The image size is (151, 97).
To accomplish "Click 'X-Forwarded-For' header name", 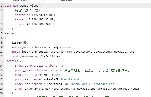I will tap(56, 84).
